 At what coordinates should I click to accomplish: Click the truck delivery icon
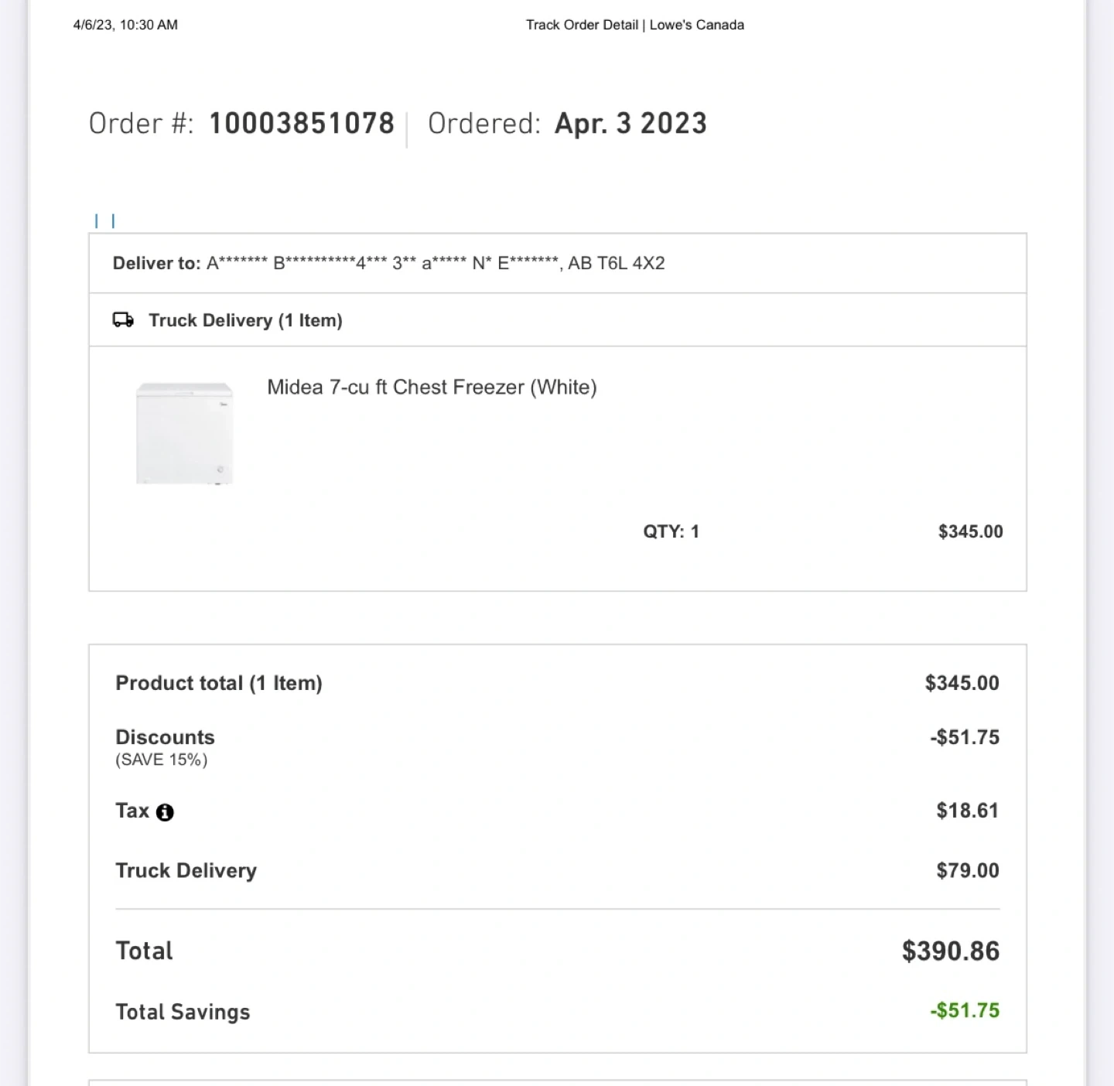pos(123,319)
